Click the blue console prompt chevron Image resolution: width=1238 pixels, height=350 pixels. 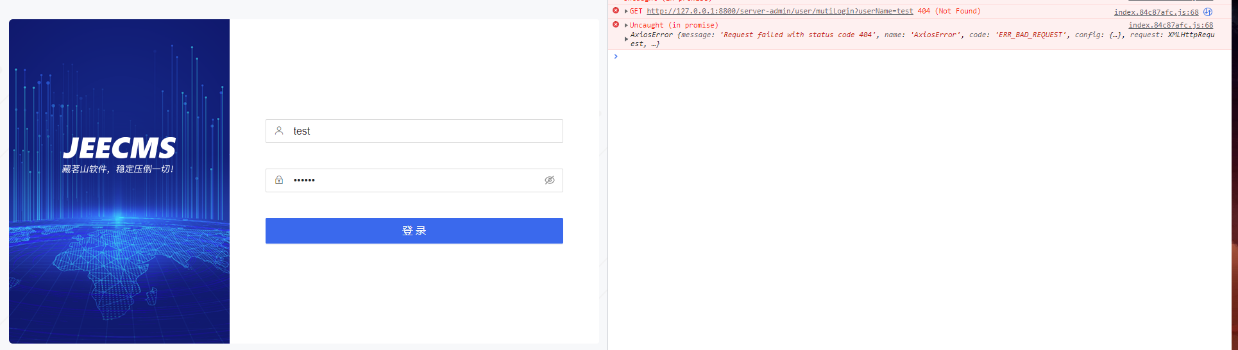(616, 56)
